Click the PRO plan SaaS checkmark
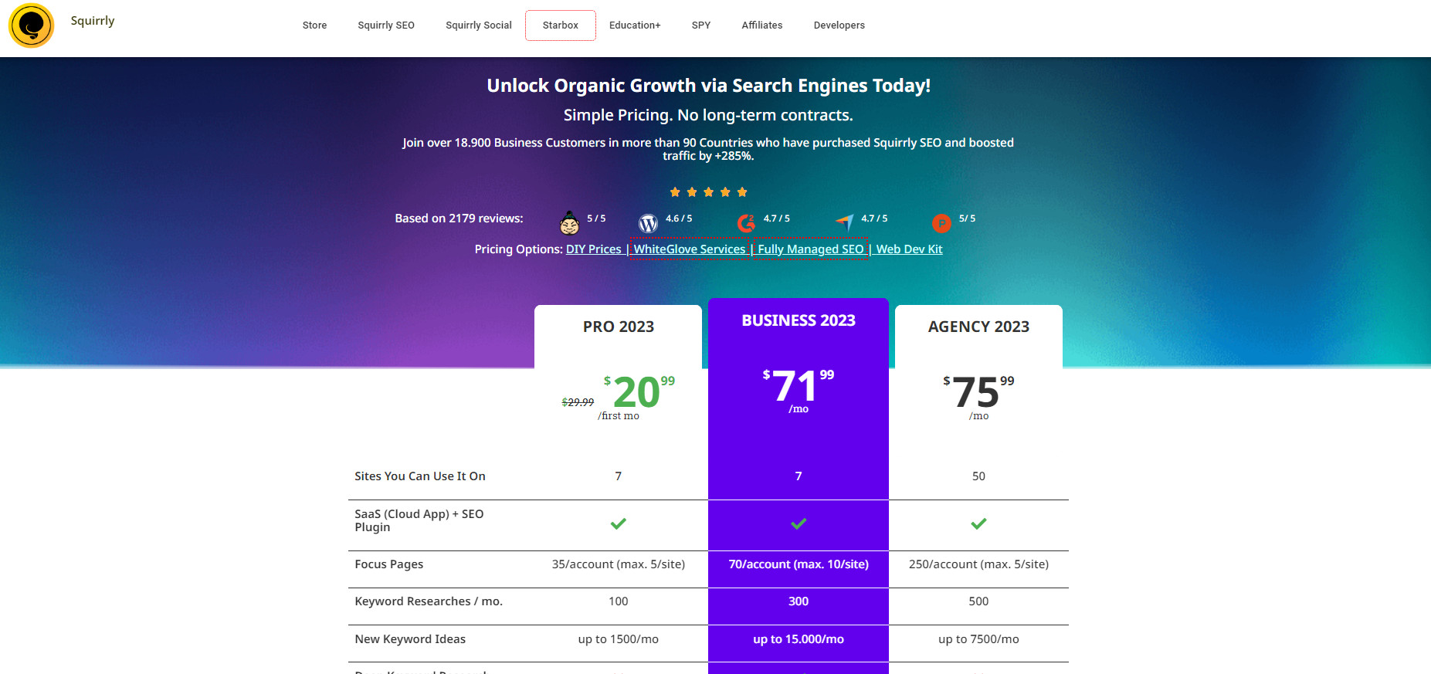This screenshot has width=1431, height=674. 619,524
